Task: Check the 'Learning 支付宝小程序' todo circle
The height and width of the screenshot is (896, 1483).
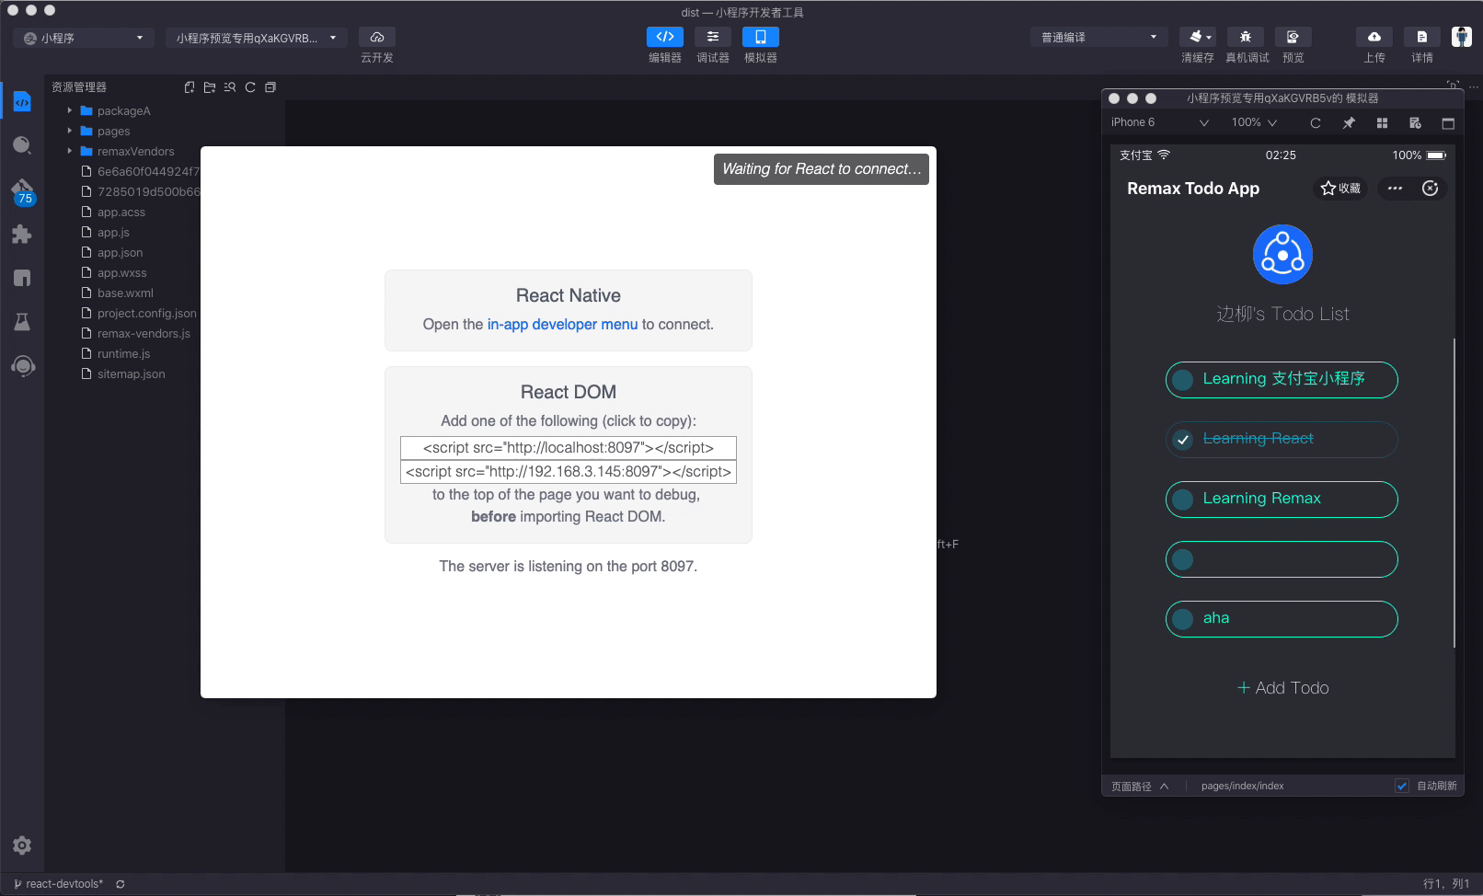Action: pyautogui.click(x=1183, y=380)
